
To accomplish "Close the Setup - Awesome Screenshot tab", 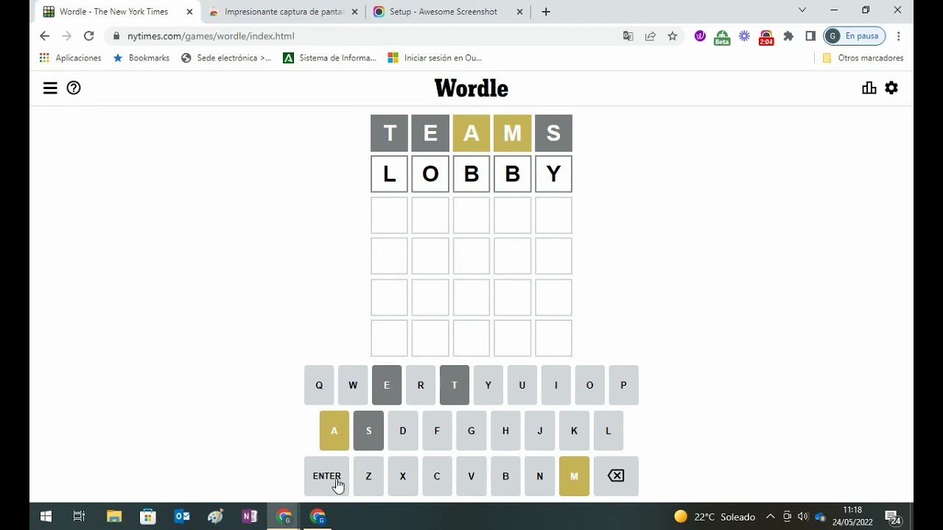I will point(519,12).
